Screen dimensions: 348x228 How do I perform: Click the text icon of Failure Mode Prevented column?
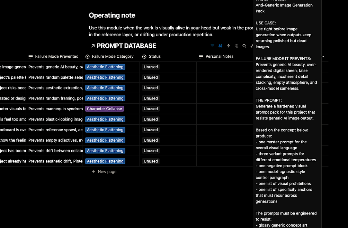[30, 57]
